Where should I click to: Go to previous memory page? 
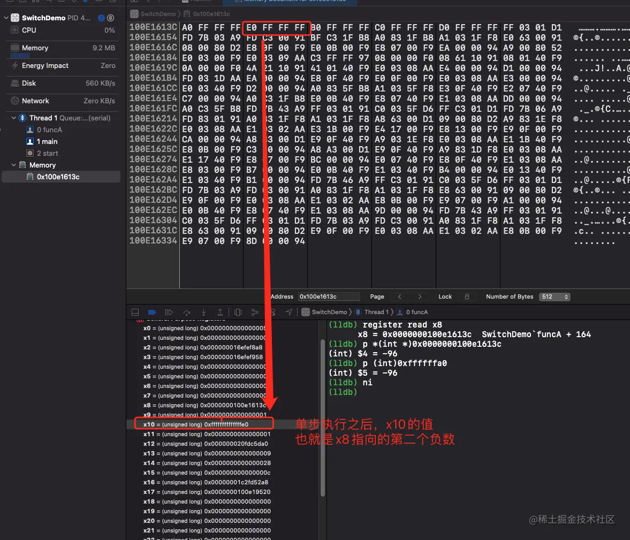tap(399, 296)
